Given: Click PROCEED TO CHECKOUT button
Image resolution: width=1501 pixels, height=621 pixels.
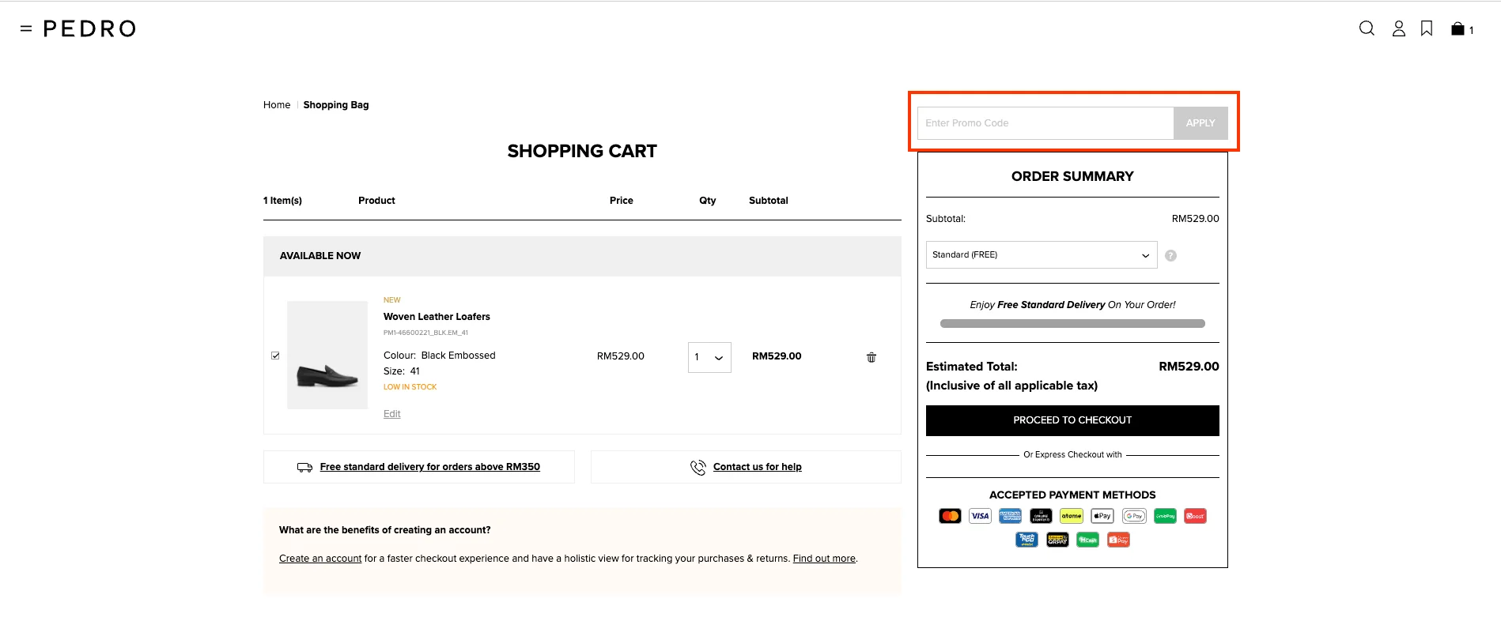Looking at the screenshot, I should [1072, 420].
